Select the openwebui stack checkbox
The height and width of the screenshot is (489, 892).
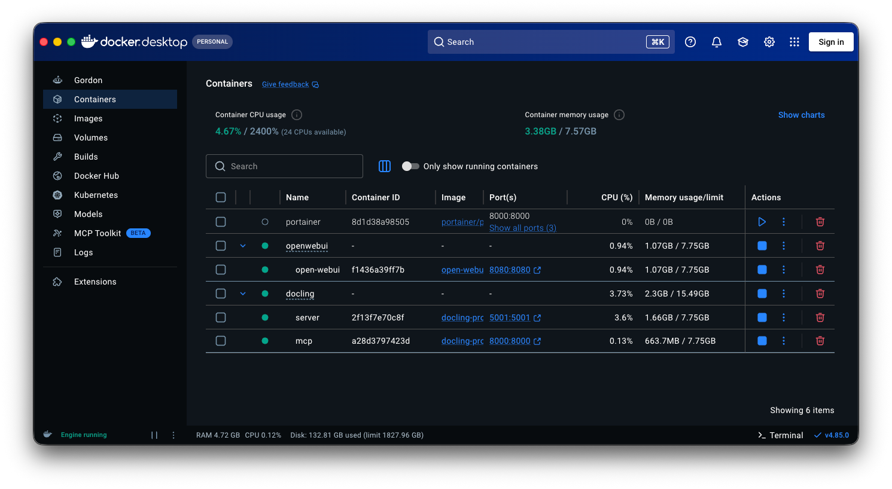tap(221, 246)
